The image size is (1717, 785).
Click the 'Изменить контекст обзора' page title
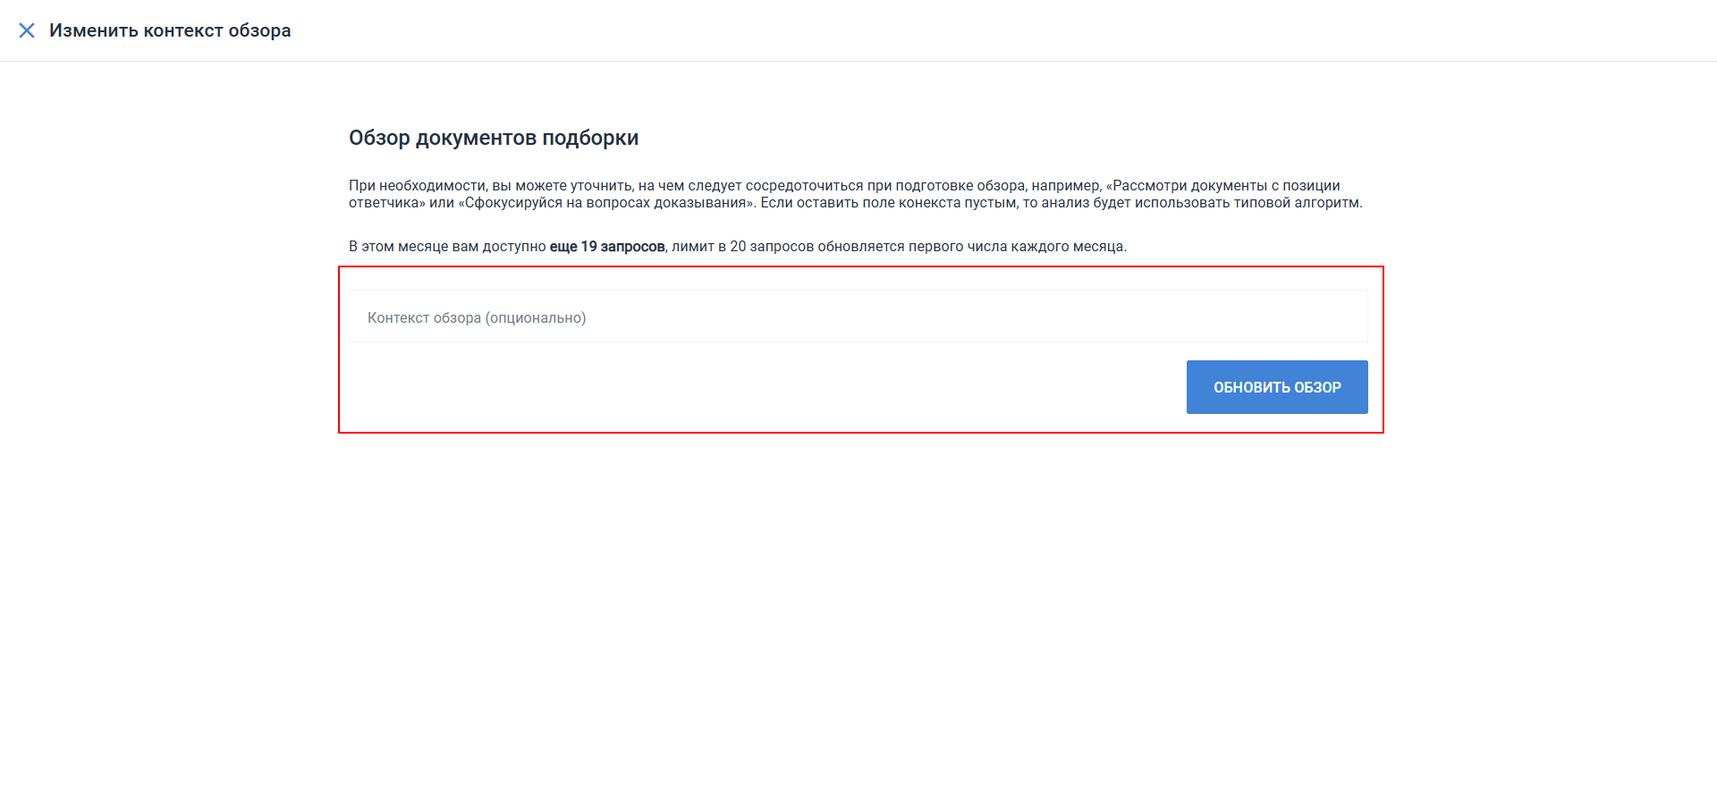[x=170, y=30]
